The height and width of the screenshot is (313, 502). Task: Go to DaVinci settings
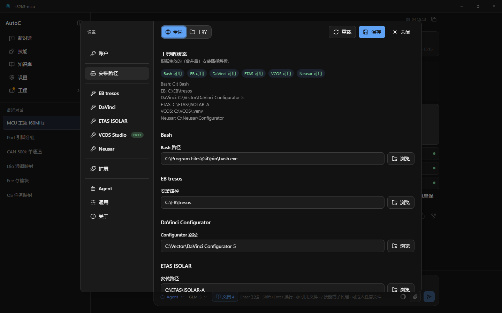tap(117, 107)
